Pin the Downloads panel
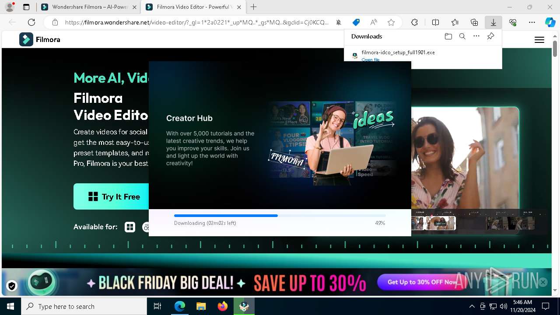This screenshot has width=560, height=315. pyautogui.click(x=490, y=36)
